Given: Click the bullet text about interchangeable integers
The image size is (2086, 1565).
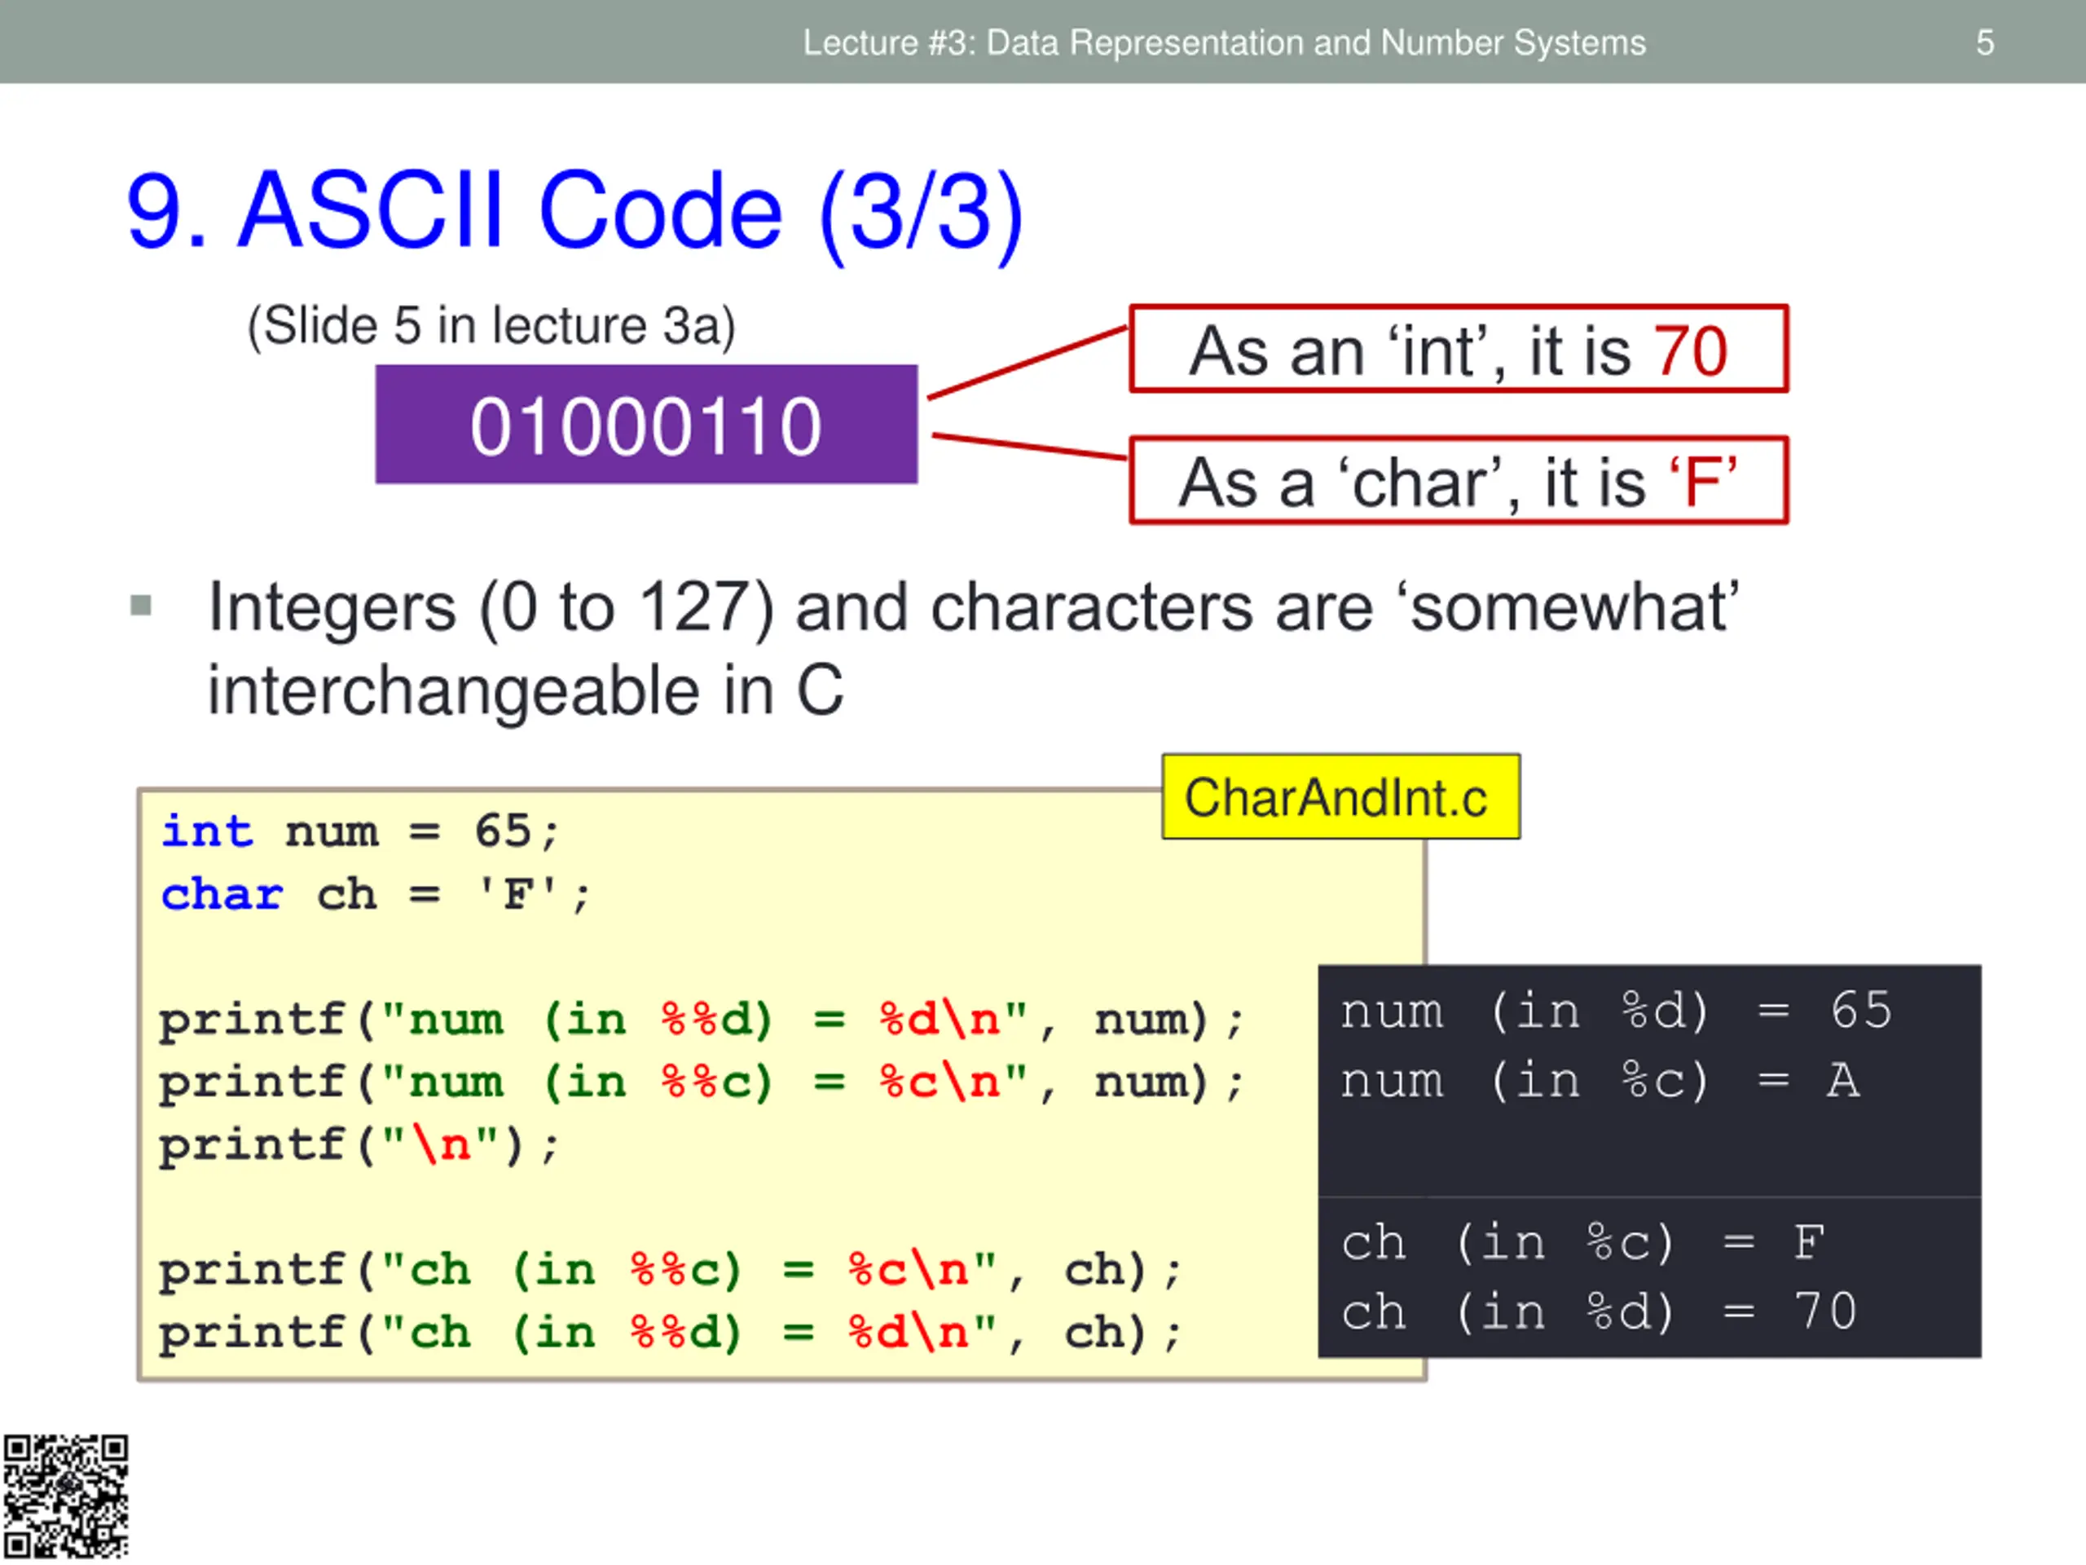Looking at the screenshot, I should (x=973, y=648).
